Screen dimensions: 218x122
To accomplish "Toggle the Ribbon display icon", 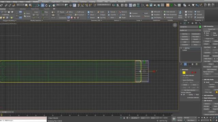I will tap(130, 5).
